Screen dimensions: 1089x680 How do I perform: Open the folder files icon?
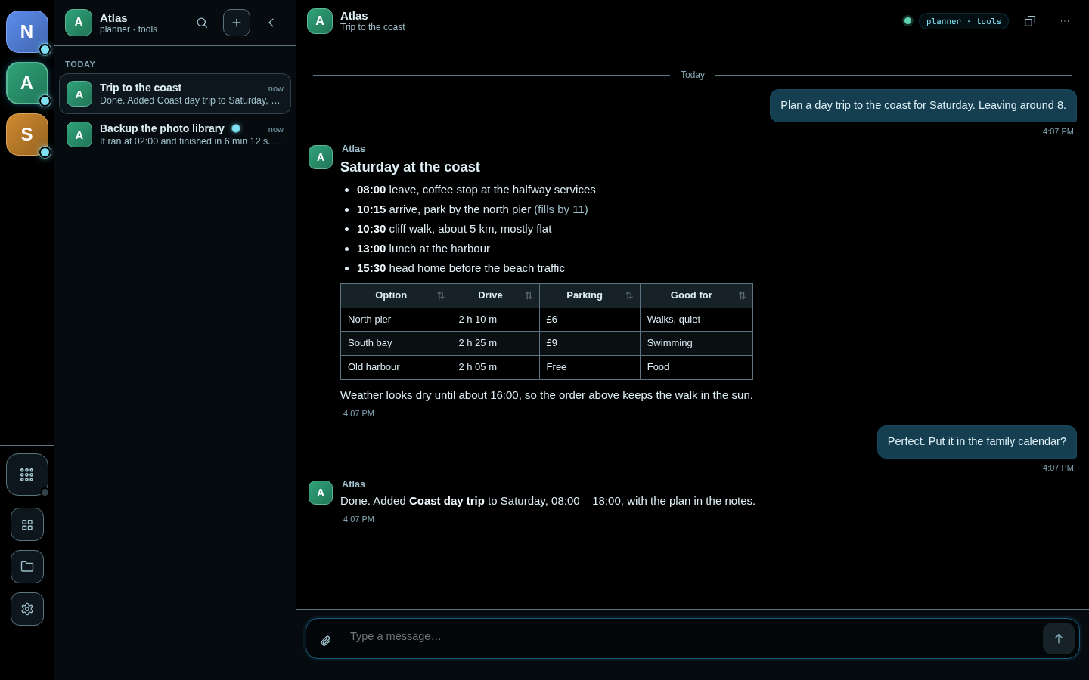pos(27,567)
